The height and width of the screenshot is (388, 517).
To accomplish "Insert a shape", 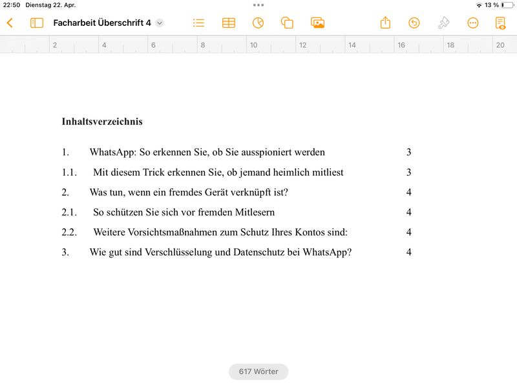I will click(287, 23).
